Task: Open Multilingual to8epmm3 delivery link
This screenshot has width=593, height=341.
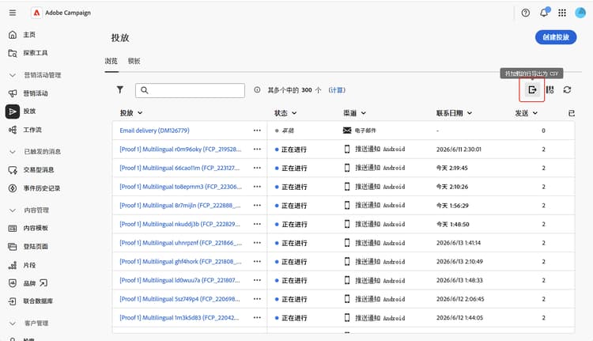Action: click(x=180, y=187)
